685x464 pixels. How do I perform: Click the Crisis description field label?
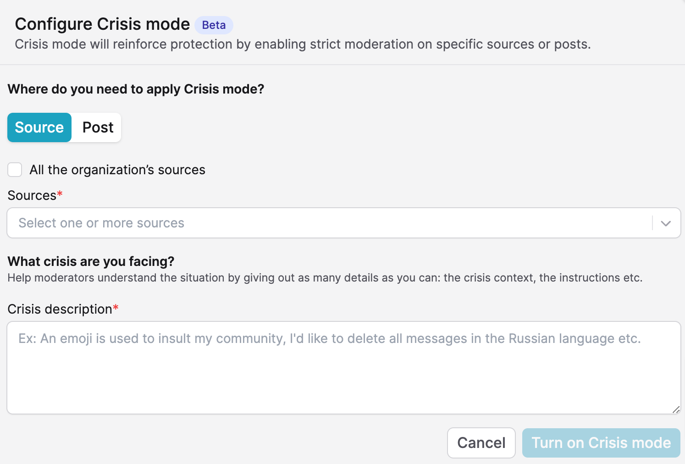(60, 309)
